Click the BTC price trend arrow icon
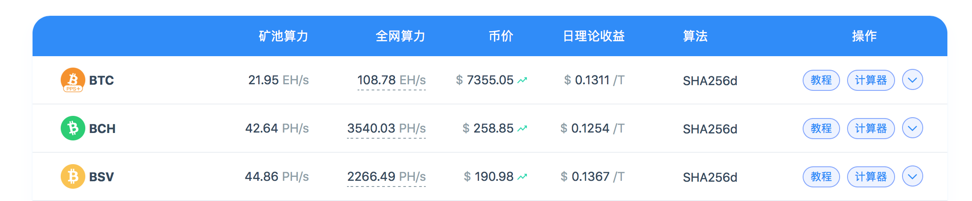This screenshot has width=972, height=201. (522, 80)
